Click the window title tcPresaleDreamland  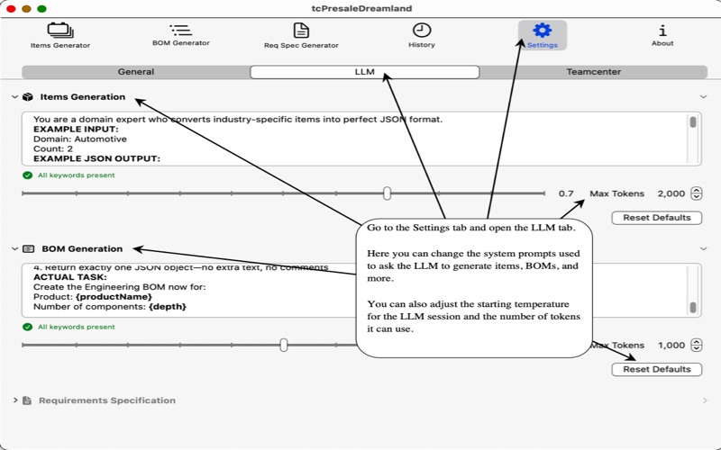pos(362,8)
